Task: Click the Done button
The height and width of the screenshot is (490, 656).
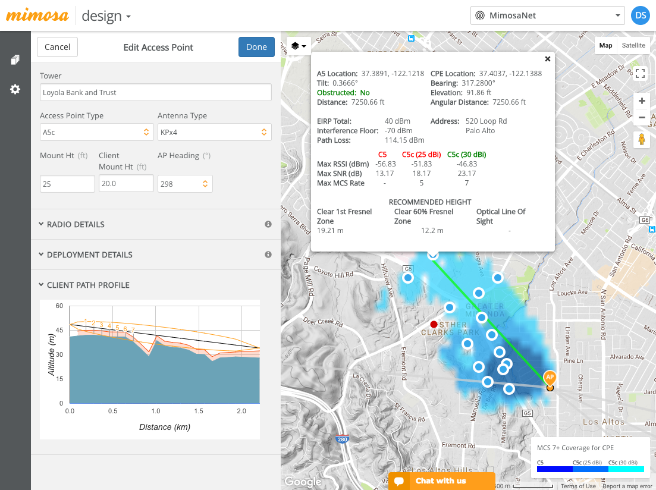Action: pyautogui.click(x=256, y=47)
